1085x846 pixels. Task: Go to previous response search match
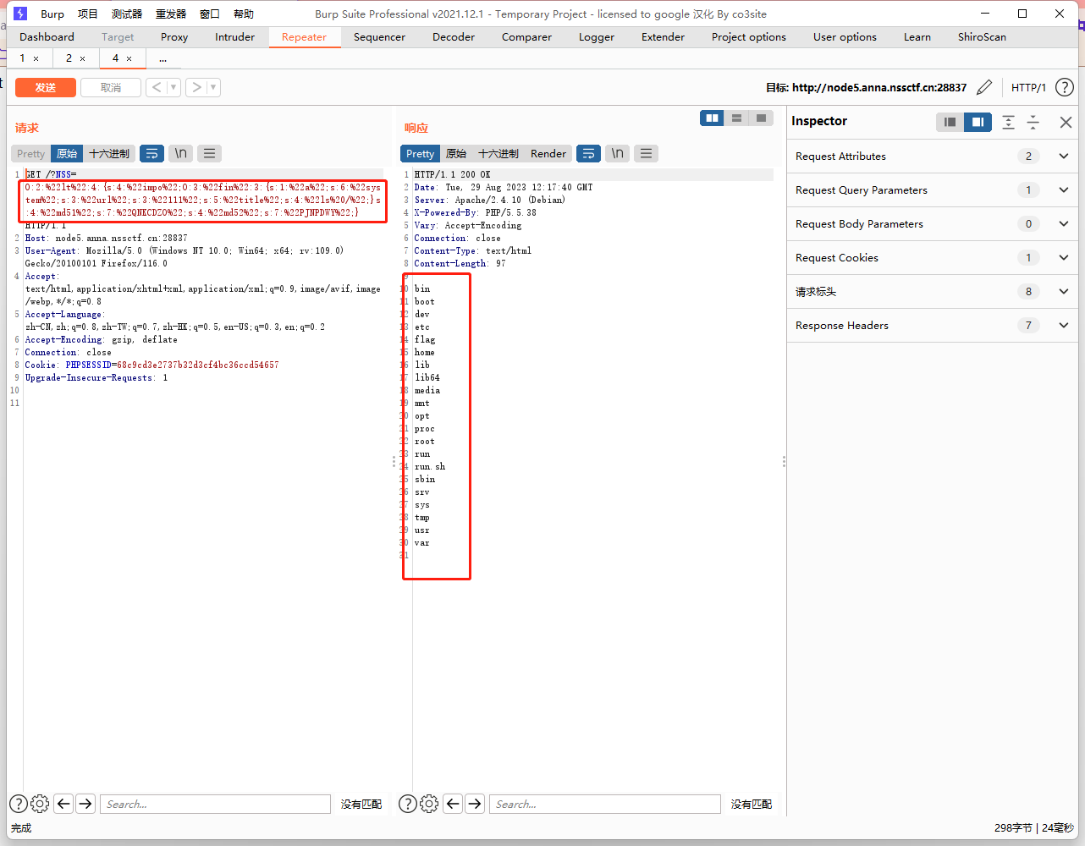tap(453, 804)
